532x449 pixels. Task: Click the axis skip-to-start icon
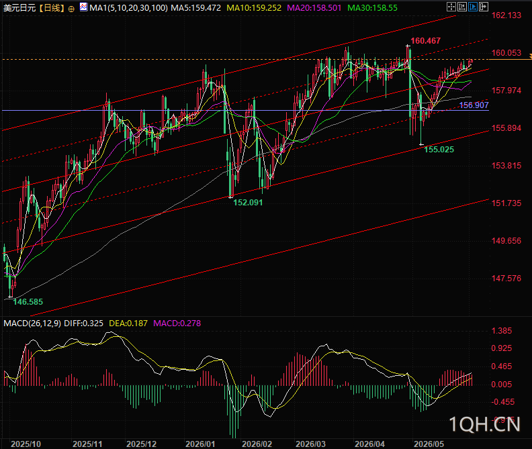[461, 7]
